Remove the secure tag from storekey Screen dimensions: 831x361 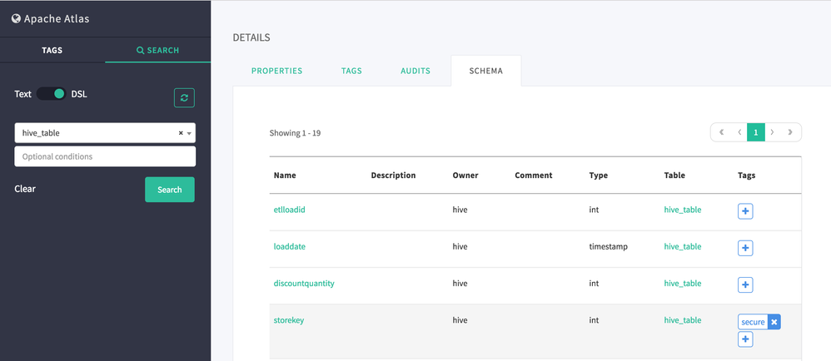click(x=774, y=322)
